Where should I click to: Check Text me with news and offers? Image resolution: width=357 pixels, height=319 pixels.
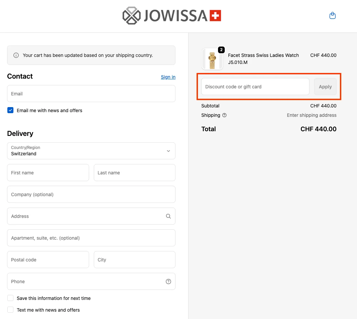(x=10, y=310)
